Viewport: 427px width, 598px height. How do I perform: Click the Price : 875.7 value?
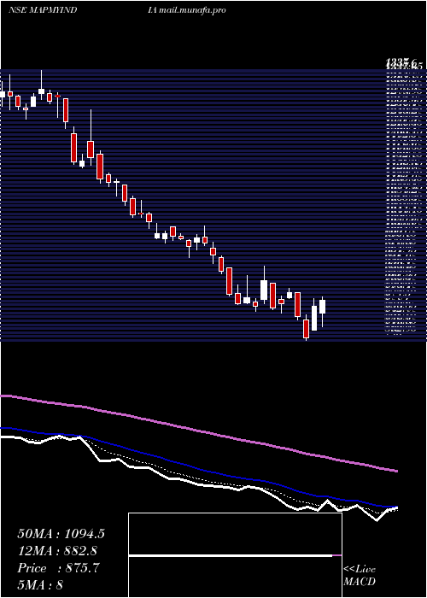pos(58,568)
